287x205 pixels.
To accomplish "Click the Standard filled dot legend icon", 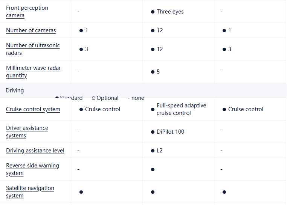I will coord(57,98).
